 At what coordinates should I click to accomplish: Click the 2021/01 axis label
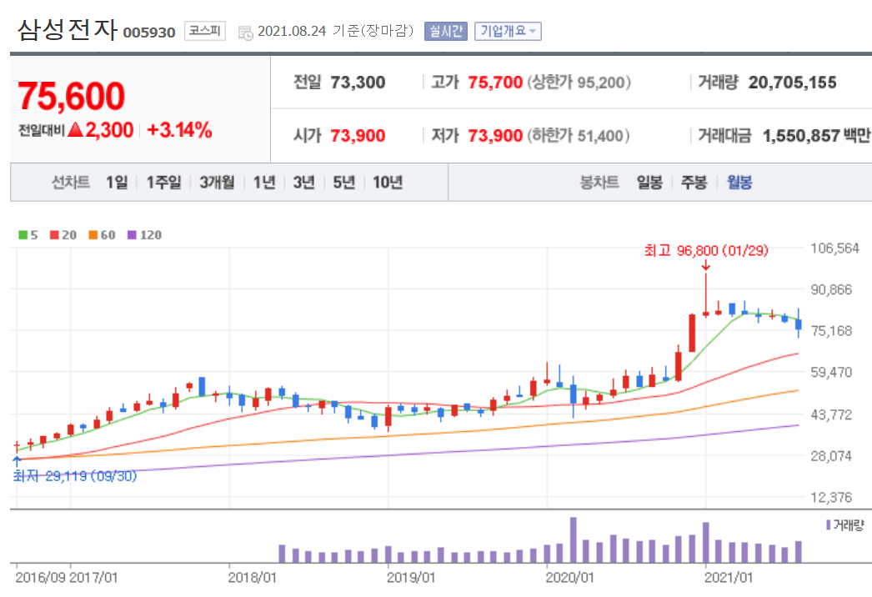(729, 578)
